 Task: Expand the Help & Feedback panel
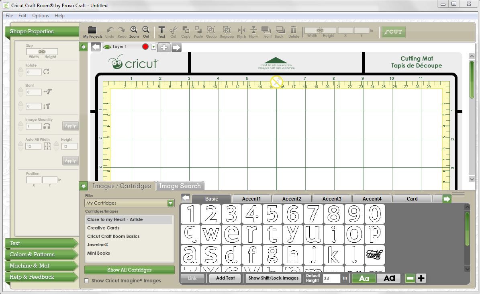pyautogui.click(x=42, y=277)
